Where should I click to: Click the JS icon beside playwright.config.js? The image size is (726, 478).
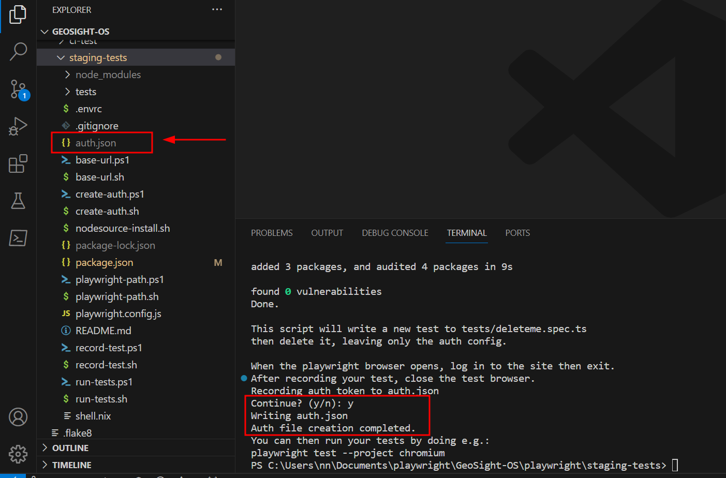coord(66,313)
